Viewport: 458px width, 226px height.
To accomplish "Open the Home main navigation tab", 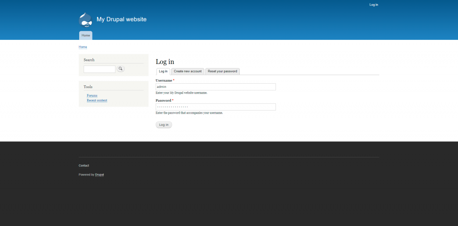I will point(85,35).
